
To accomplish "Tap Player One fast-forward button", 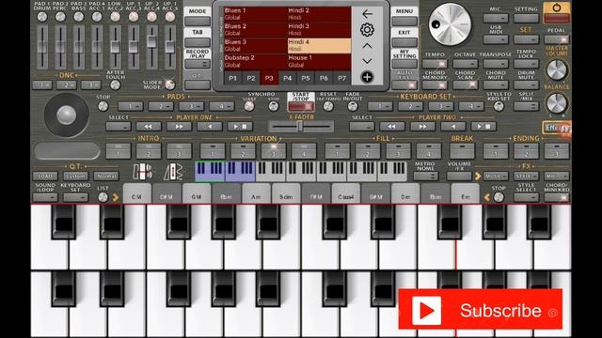I will (x=179, y=126).
